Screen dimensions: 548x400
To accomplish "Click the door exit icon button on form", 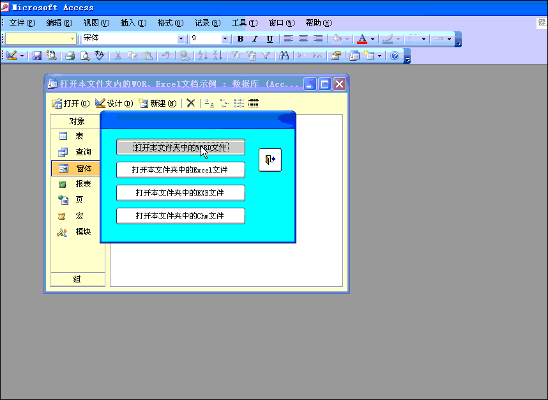I will tap(270, 160).
